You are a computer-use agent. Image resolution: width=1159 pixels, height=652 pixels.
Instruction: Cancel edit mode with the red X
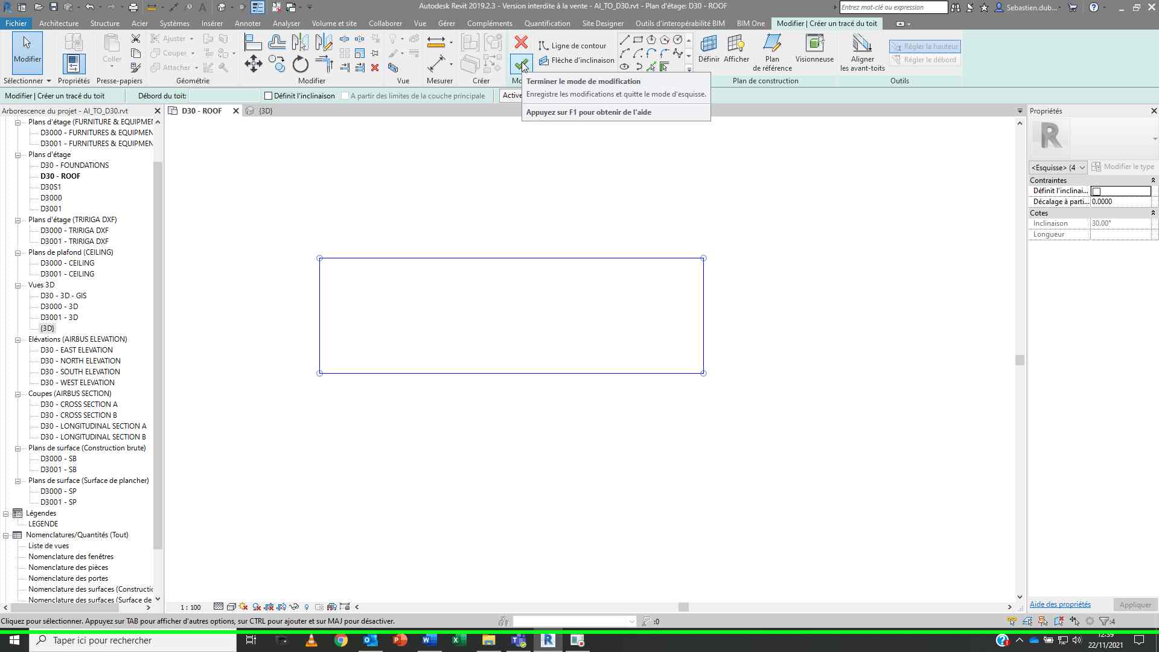521,42
